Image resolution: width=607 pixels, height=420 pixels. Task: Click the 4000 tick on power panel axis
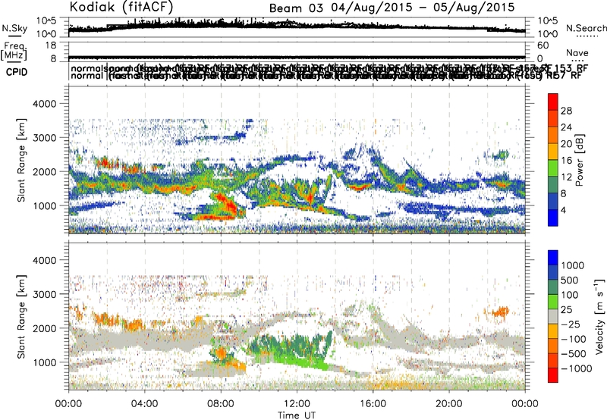point(46,104)
